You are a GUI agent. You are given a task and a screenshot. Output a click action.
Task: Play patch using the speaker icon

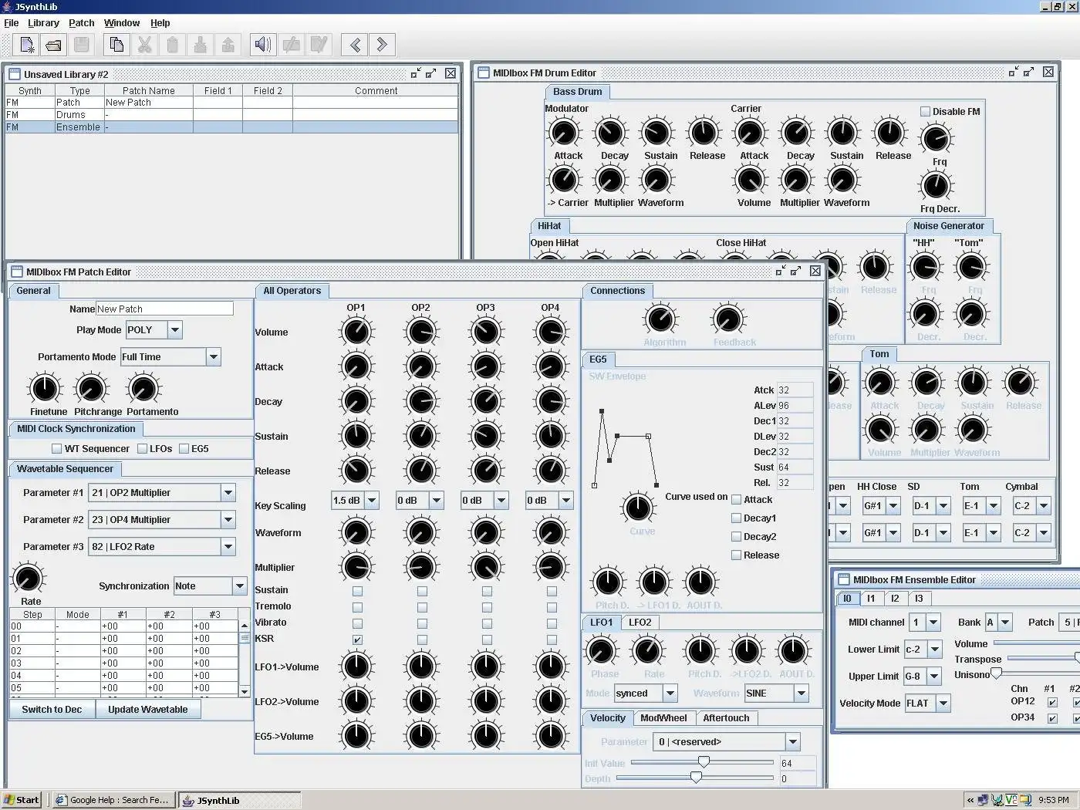(263, 45)
